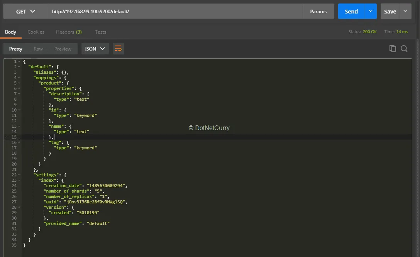Open the Send button dropdown arrow
Screen dimensions: 420x257
pos(371,11)
